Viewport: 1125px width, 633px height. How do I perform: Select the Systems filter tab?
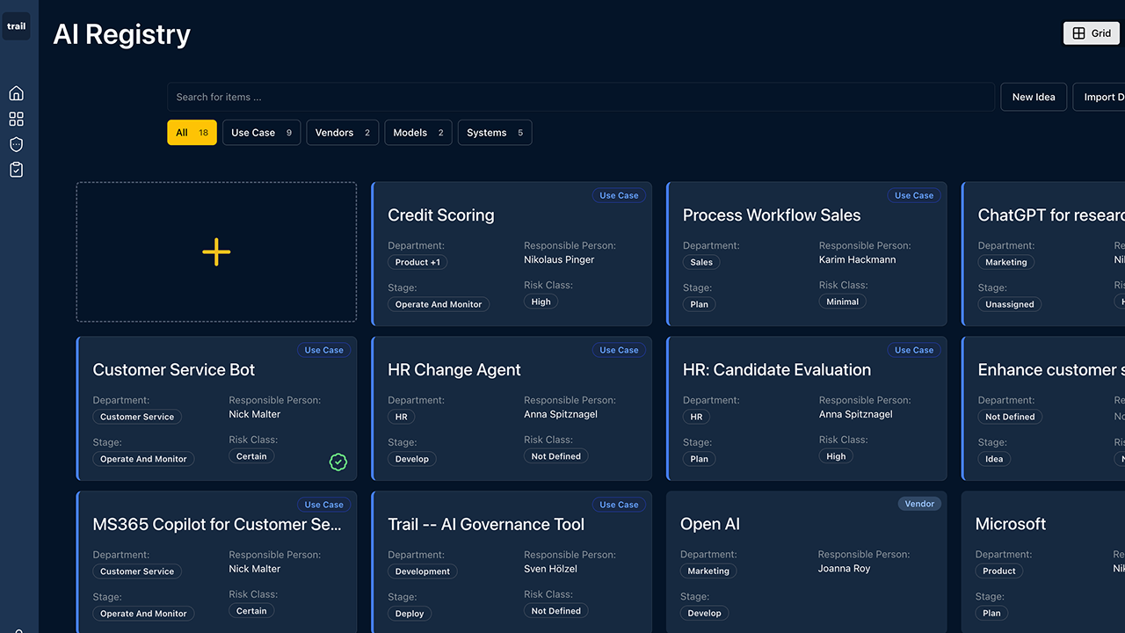point(495,133)
